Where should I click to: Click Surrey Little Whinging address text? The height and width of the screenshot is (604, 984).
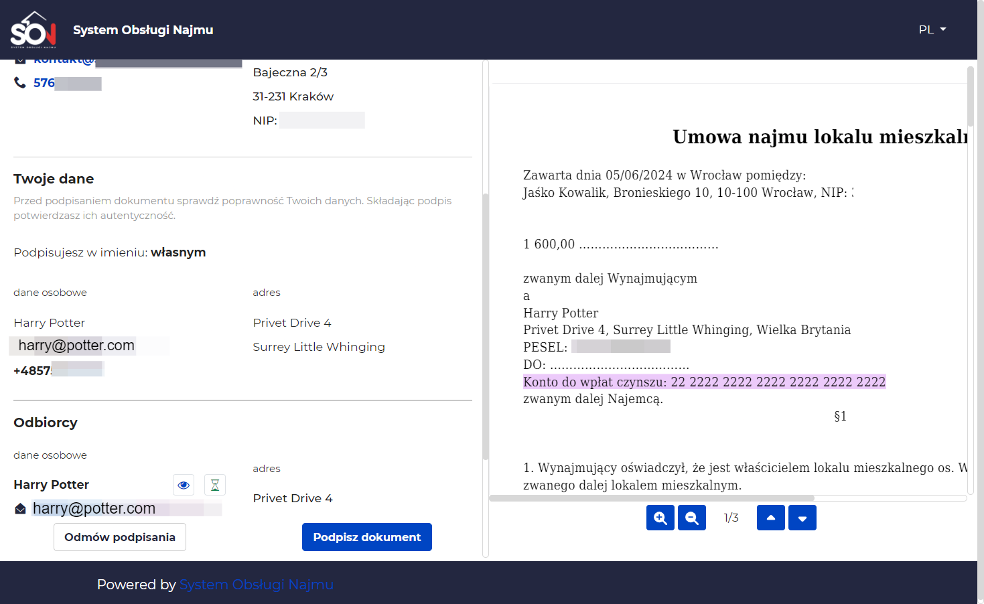point(319,347)
